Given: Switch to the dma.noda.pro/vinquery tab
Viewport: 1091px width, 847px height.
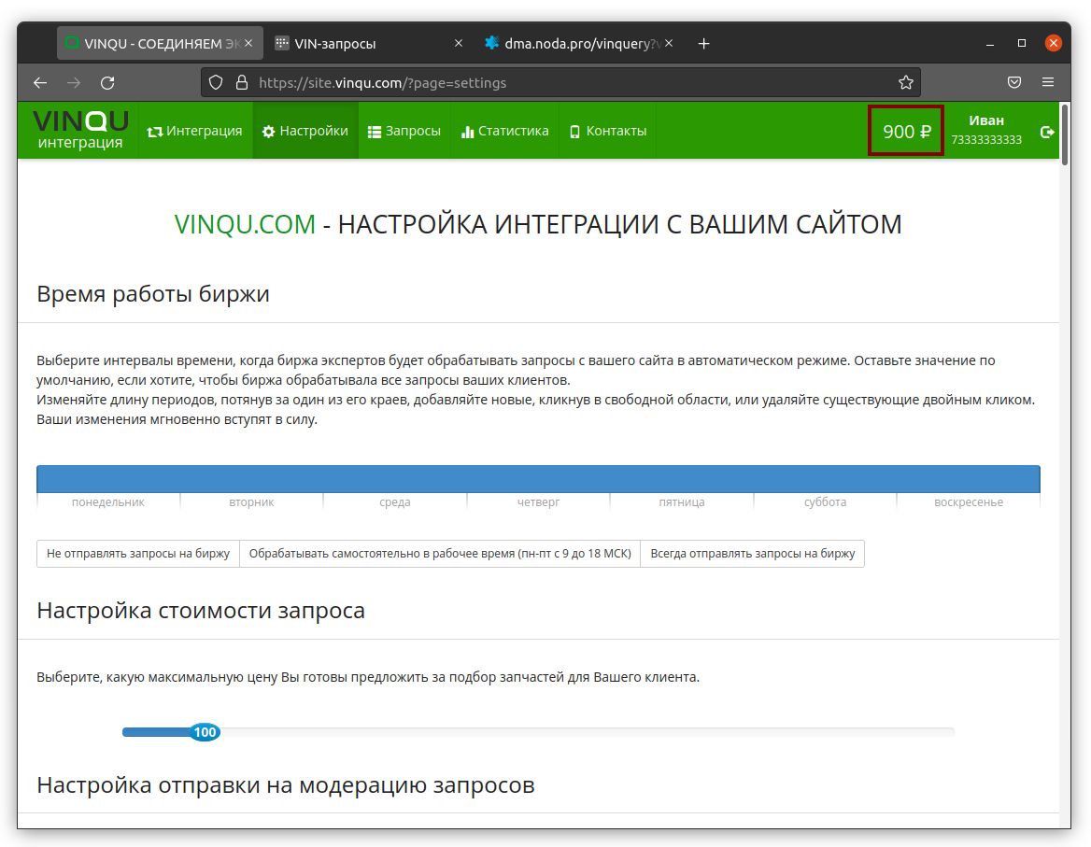Looking at the screenshot, I should pyautogui.click(x=579, y=43).
